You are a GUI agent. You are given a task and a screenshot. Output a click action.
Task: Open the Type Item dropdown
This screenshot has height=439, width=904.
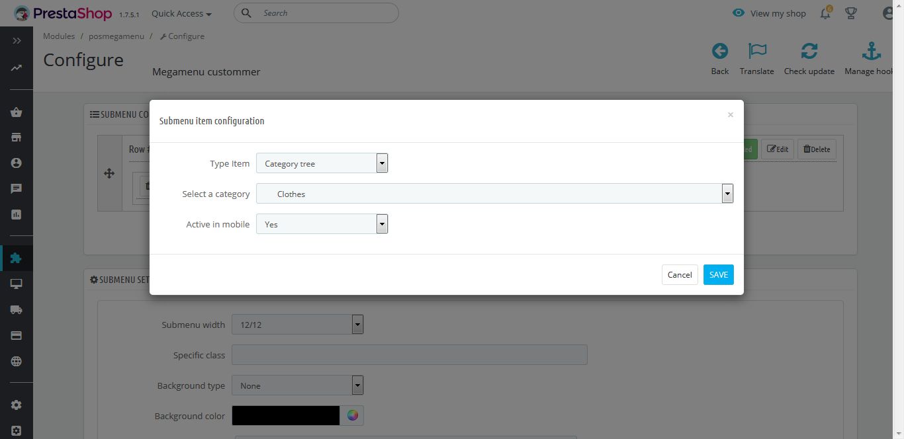(322, 163)
